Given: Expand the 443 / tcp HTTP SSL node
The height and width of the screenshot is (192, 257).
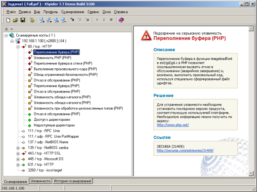Looking at the screenshot, I should tap(18, 154).
